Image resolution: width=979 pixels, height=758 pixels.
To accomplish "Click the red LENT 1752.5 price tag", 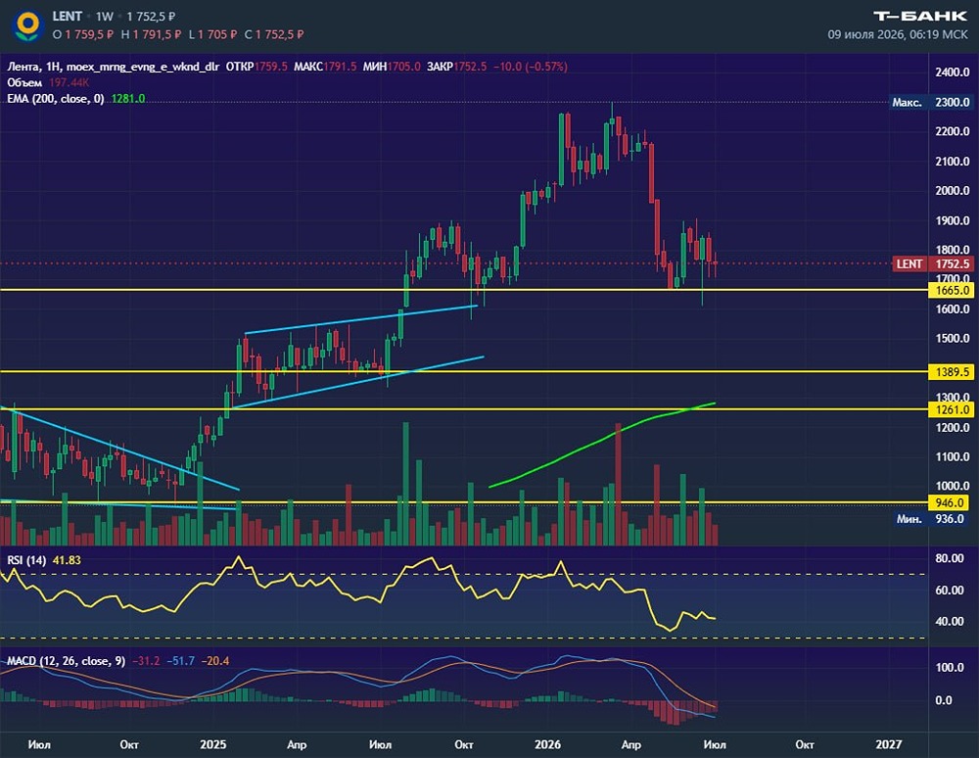I will pyautogui.click(x=933, y=263).
